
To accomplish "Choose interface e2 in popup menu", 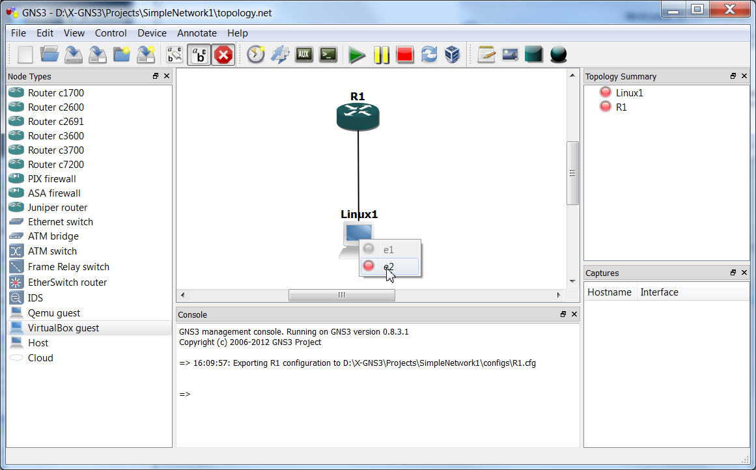I will pyautogui.click(x=389, y=266).
